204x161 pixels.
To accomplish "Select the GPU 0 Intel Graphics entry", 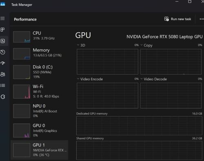I will 40,130.
